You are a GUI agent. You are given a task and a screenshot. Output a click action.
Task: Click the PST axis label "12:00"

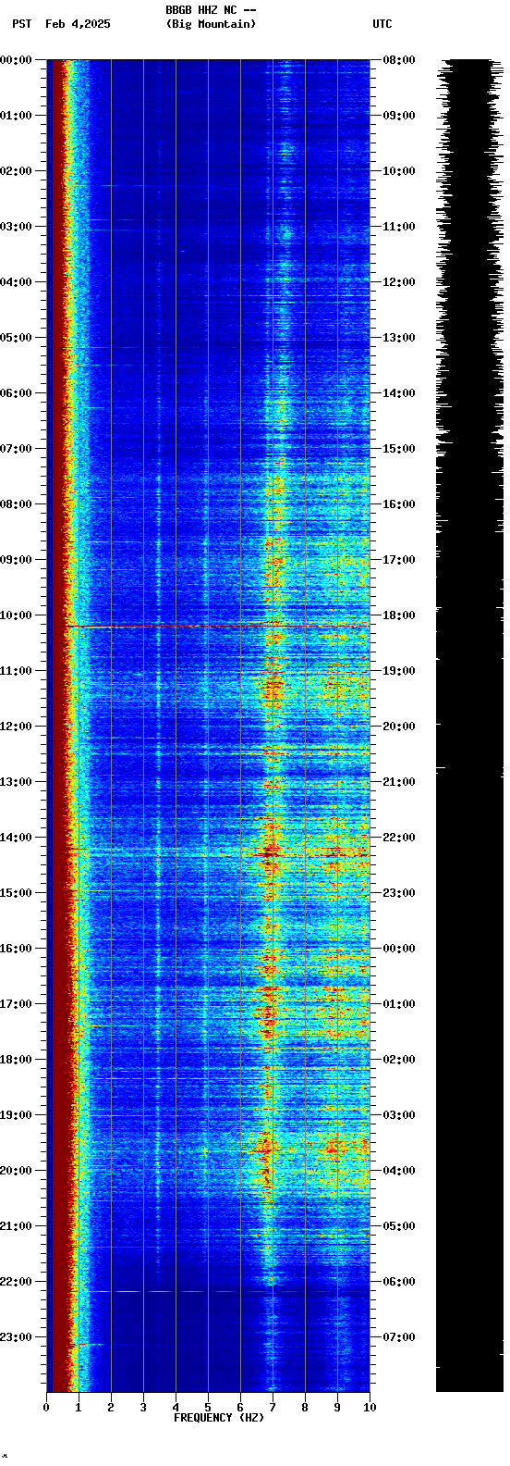[16, 727]
